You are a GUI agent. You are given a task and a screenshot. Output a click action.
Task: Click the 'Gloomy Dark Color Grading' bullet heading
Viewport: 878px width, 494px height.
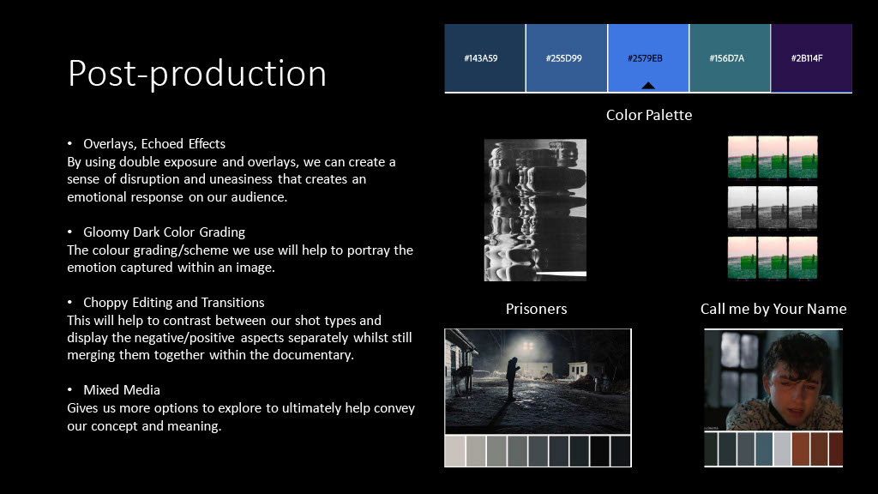click(x=164, y=232)
